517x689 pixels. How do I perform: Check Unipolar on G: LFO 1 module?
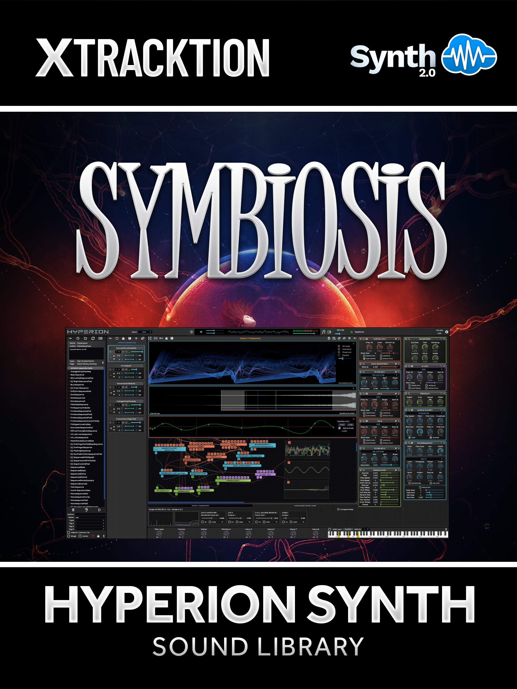(427, 386)
